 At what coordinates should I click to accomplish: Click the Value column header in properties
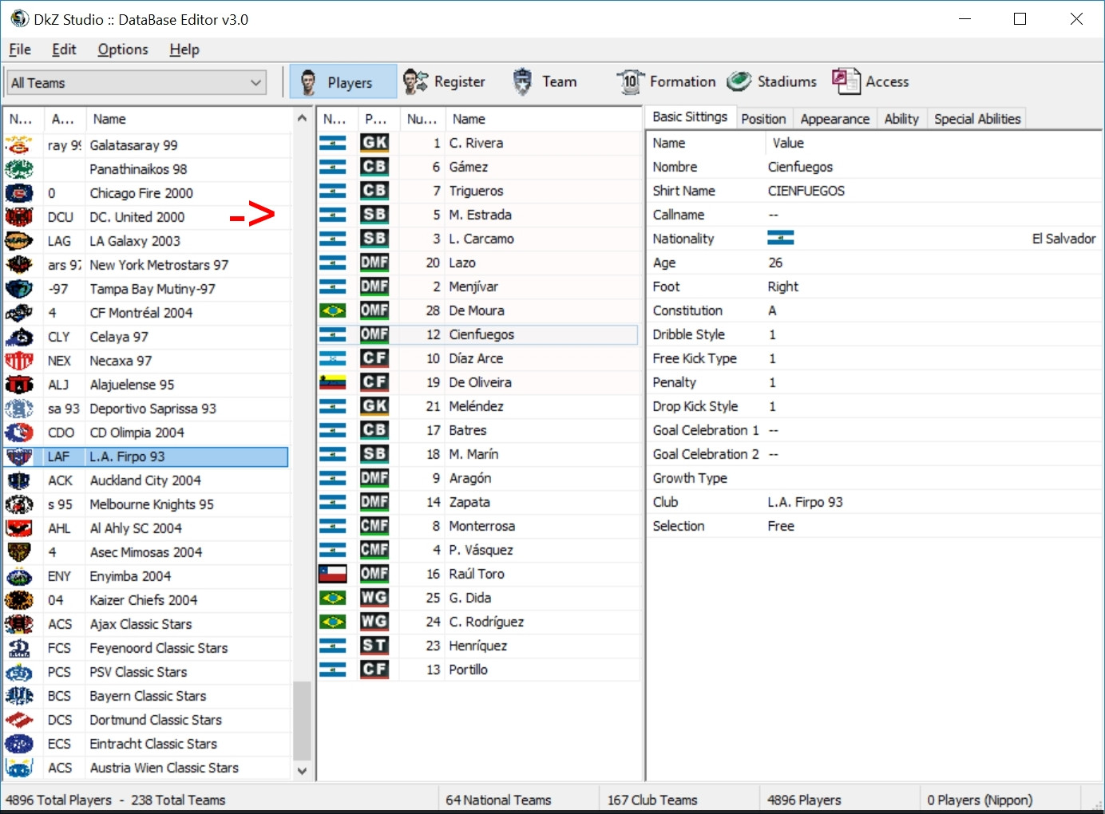click(934, 143)
